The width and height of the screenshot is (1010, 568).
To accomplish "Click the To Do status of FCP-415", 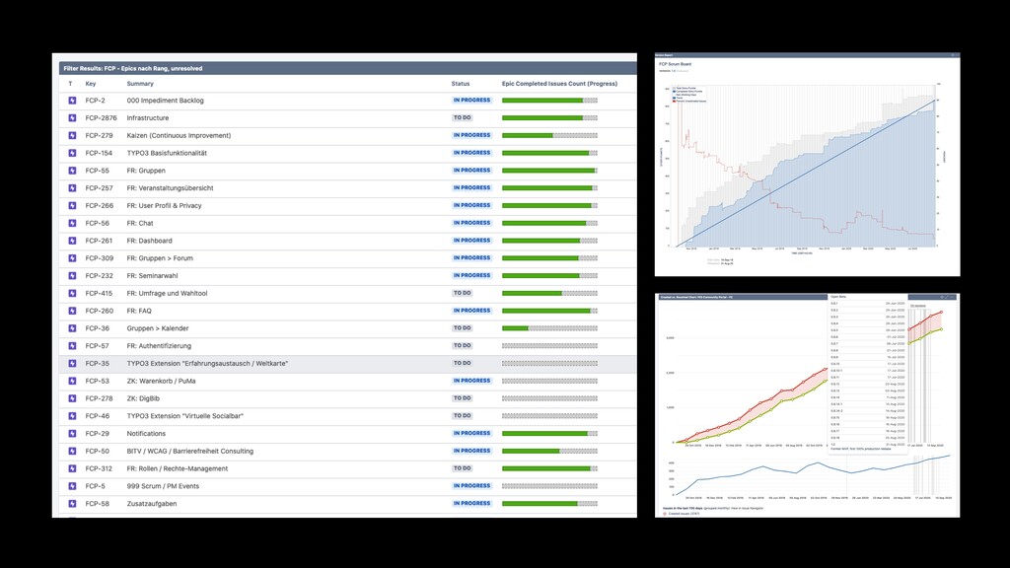I will coord(462,293).
